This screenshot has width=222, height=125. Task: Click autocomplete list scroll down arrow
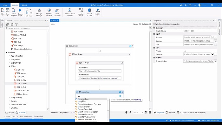pyautogui.click(x=108, y=120)
